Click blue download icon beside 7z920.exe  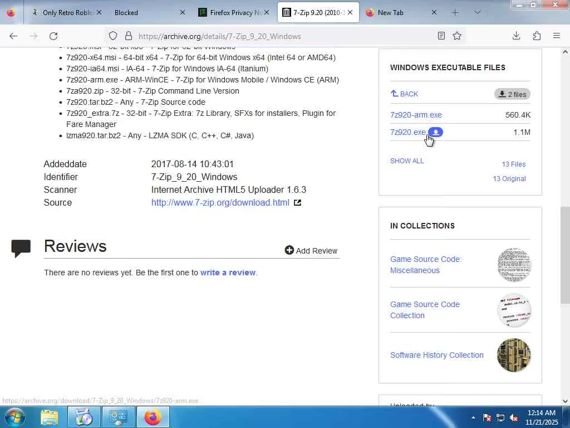point(435,132)
